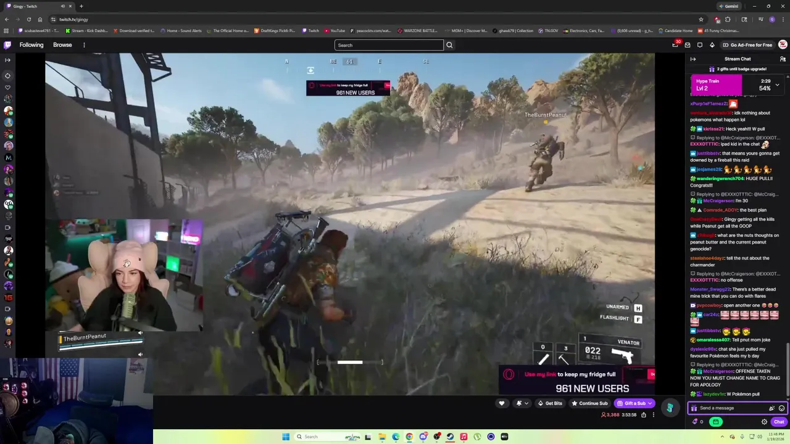The height and width of the screenshot is (444, 790).
Task: Collapse the Stream Chat panel
Action: tap(693, 59)
